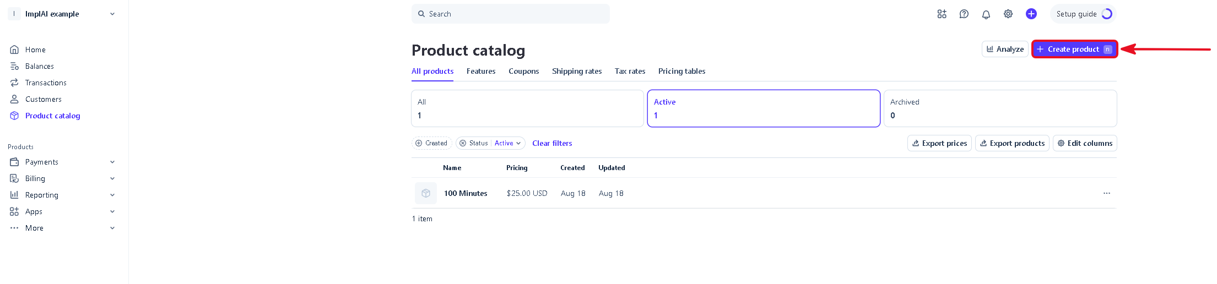This screenshot has height=284, width=1217.
Task: Select the Archived products filter card
Action: (1000, 108)
